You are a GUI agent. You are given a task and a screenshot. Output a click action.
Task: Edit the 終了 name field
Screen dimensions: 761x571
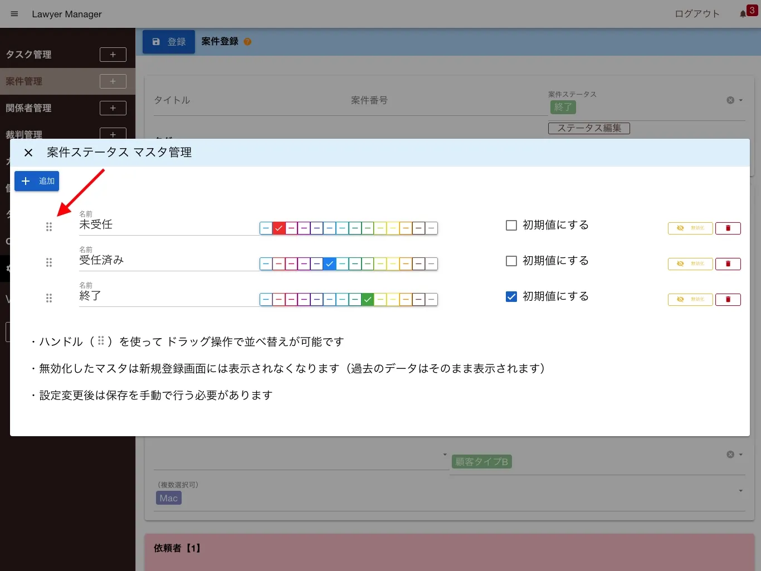tap(169, 296)
